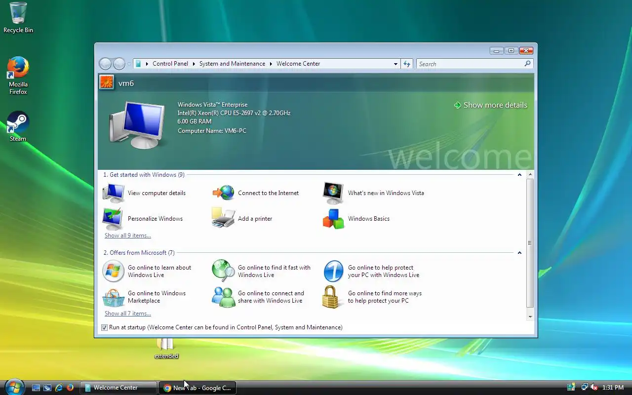This screenshot has height=395, width=632.
Task: Click Add a printer text label
Action: pos(255,219)
